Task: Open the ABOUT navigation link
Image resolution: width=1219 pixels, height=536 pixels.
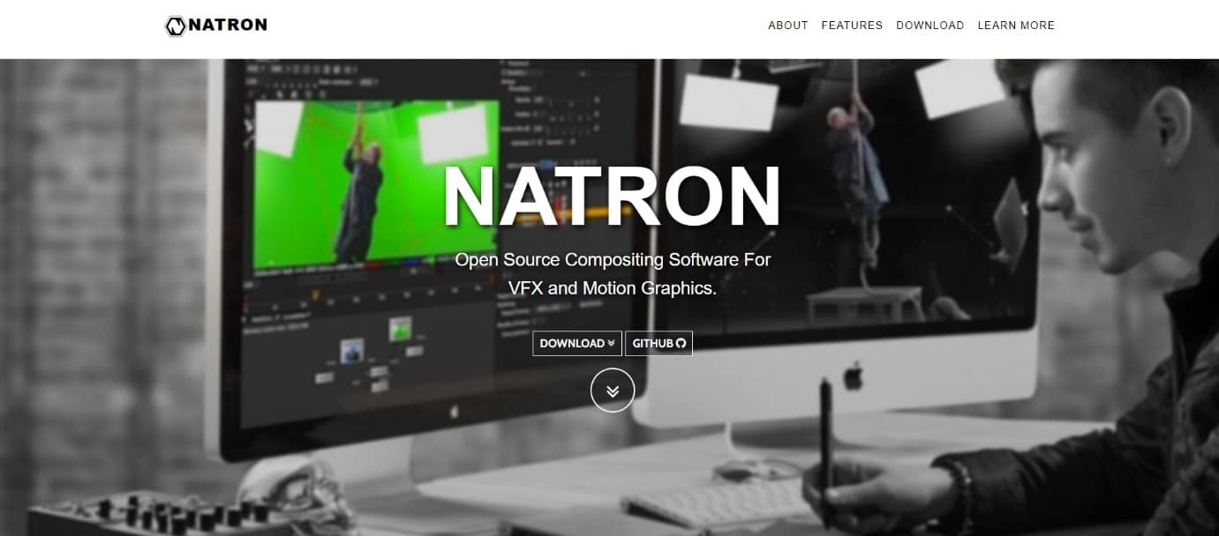Action: 788,26
